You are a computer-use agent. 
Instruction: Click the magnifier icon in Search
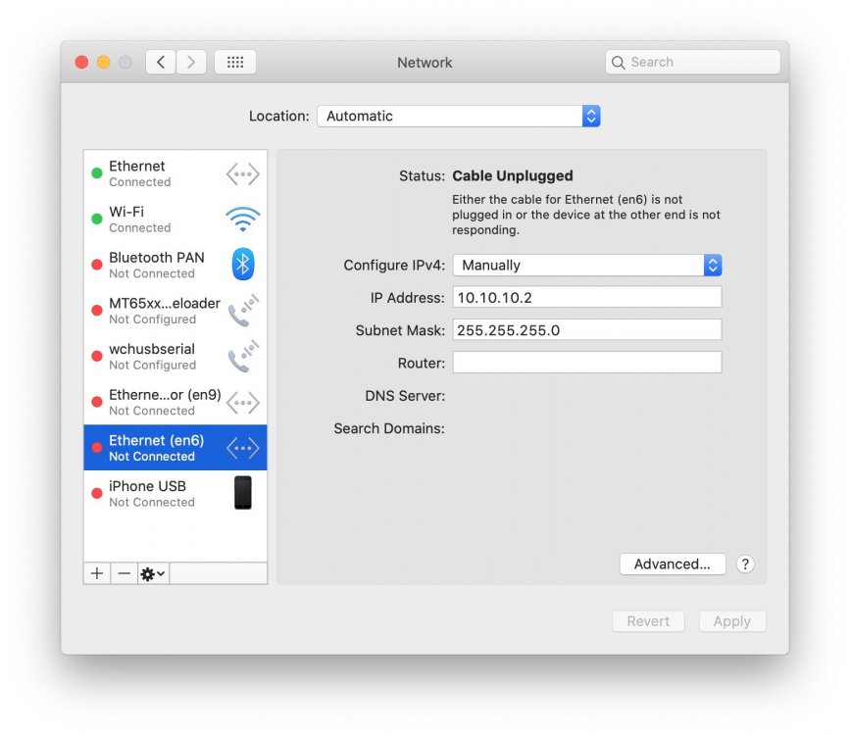(x=618, y=63)
